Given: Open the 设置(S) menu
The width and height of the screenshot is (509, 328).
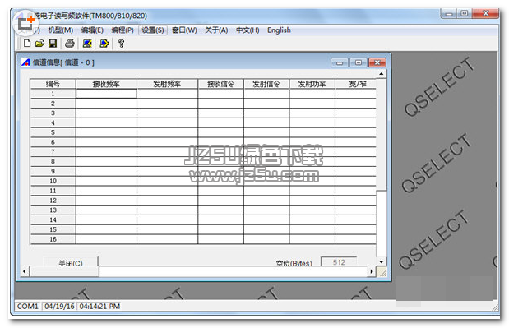Looking at the screenshot, I should [153, 30].
